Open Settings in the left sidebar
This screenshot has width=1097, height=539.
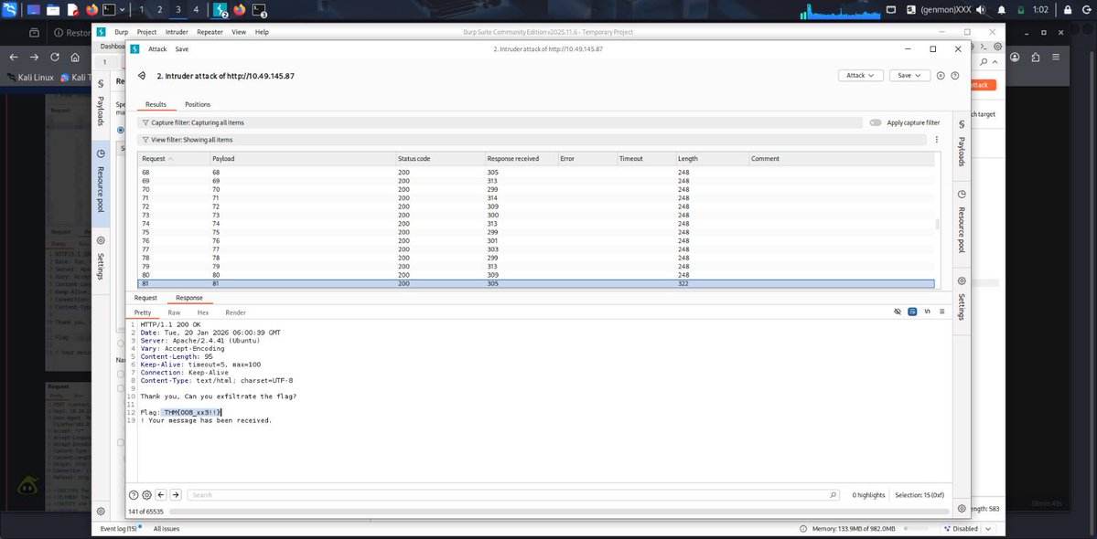[101, 259]
